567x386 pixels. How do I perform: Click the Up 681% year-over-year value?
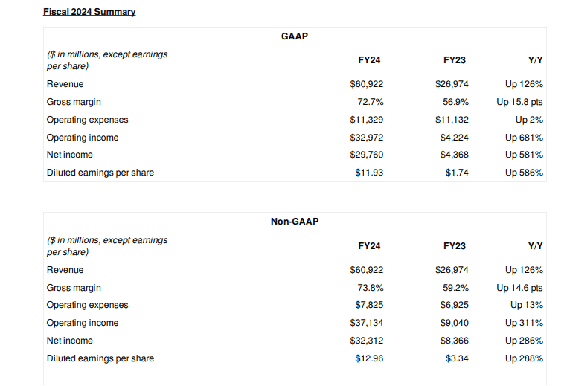524,138
